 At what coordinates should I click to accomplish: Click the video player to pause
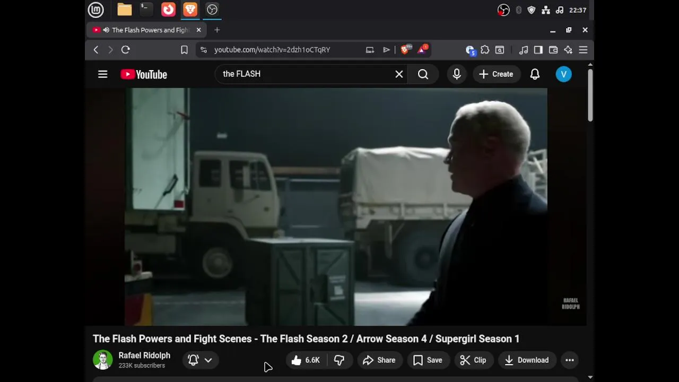click(336, 207)
